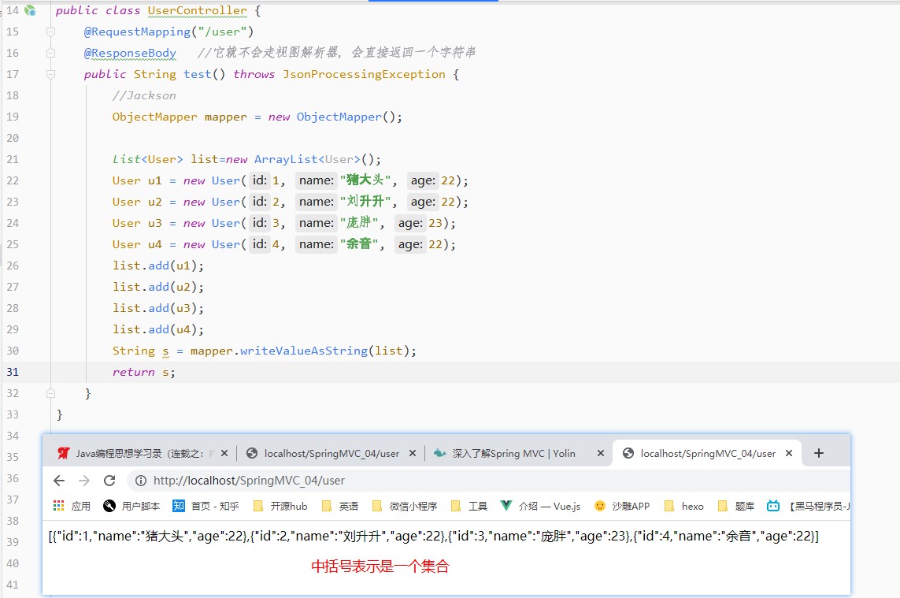Open the 题库 bookmark folder
900x598 pixels.
pyautogui.click(x=736, y=506)
